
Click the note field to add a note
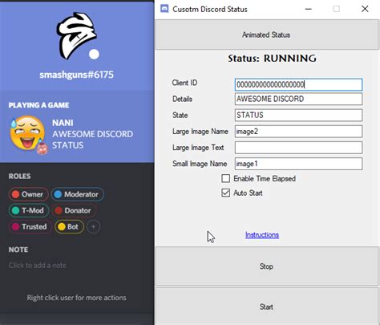pos(38,266)
